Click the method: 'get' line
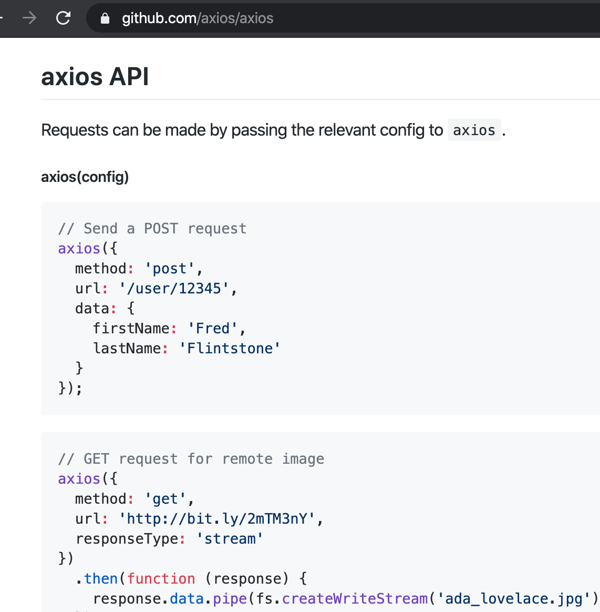This screenshot has width=600, height=612. tap(135, 499)
